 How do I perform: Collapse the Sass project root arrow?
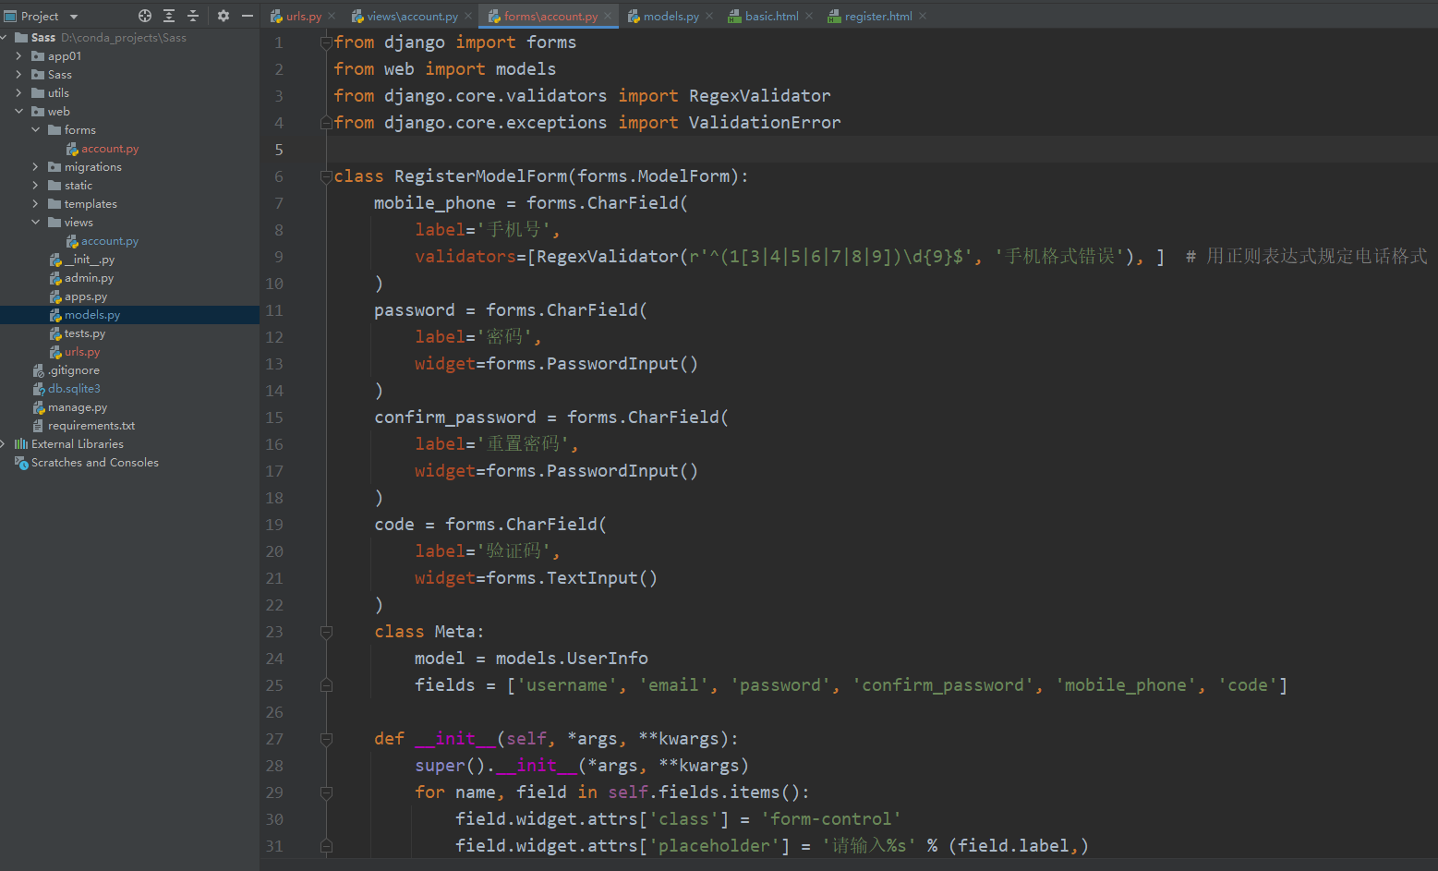[x=5, y=38]
